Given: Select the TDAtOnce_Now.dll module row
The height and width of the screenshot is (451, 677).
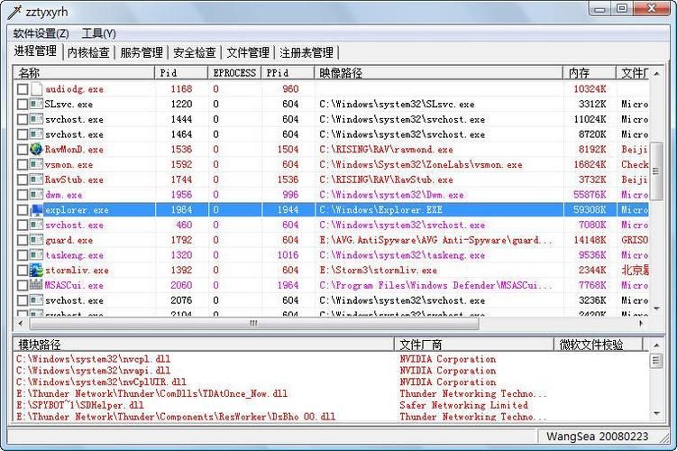Looking at the screenshot, I should 331,394.
